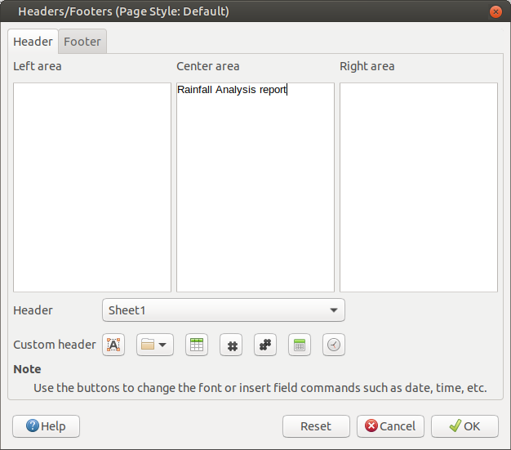Open the File Name insert dropdown
Image resolution: width=511 pixels, height=450 pixels.
coord(155,345)
